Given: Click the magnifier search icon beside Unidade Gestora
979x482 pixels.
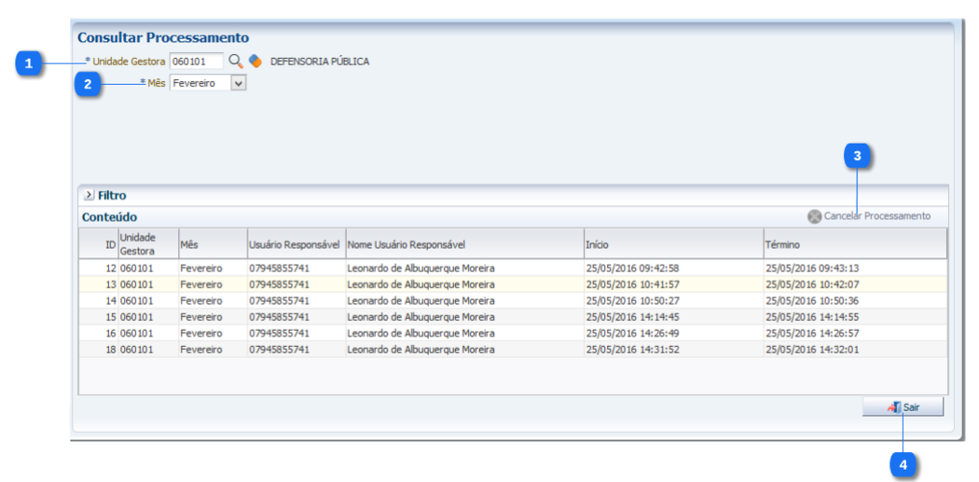Looking at the screenshot, I should click(x=235, y=62).
